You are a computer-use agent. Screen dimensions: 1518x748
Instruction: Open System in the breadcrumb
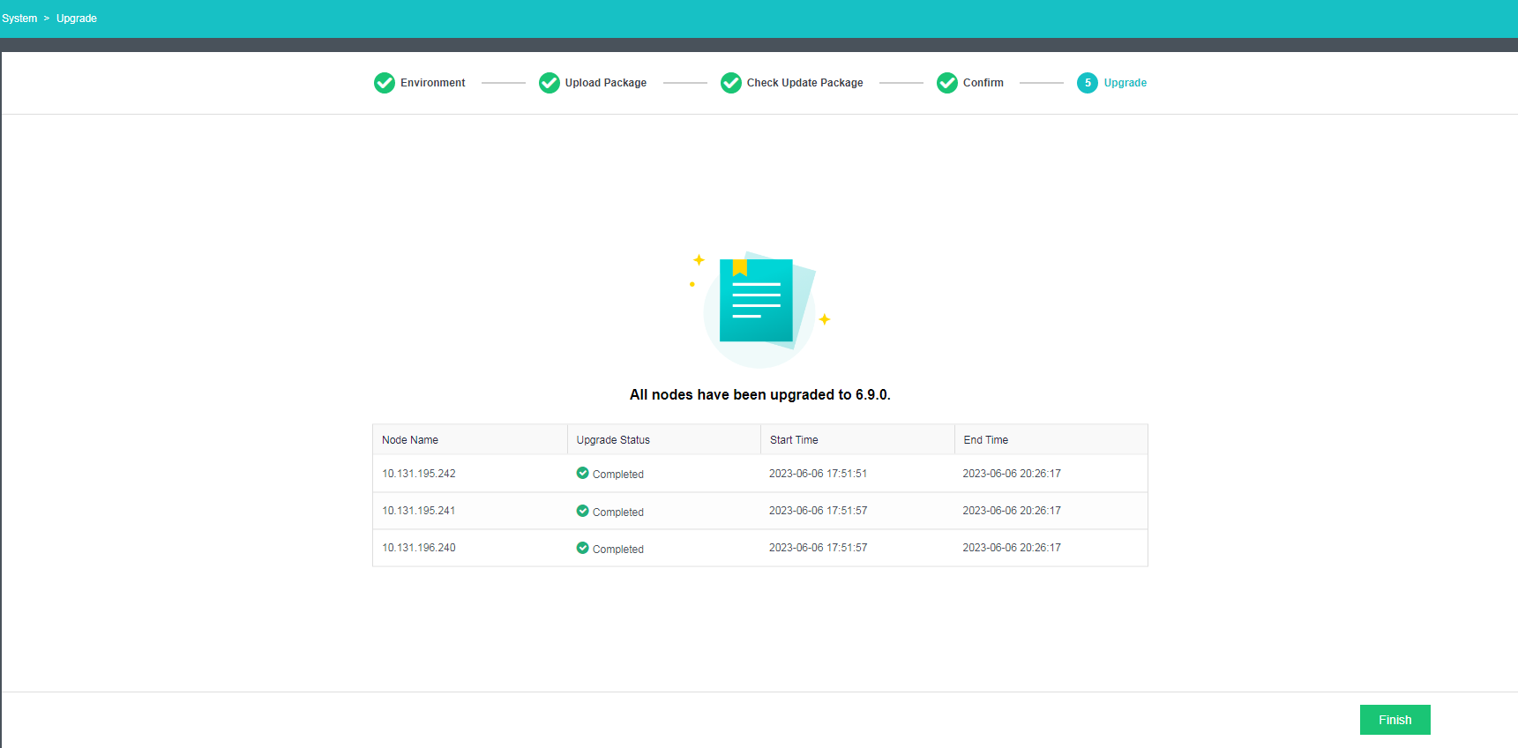19,19
